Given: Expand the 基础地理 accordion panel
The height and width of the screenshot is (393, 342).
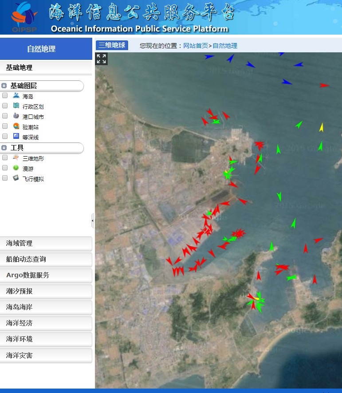Looking at the screenshot, I should click(46, 68).
